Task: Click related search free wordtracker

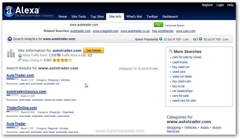Action: (x=163, y=31)
